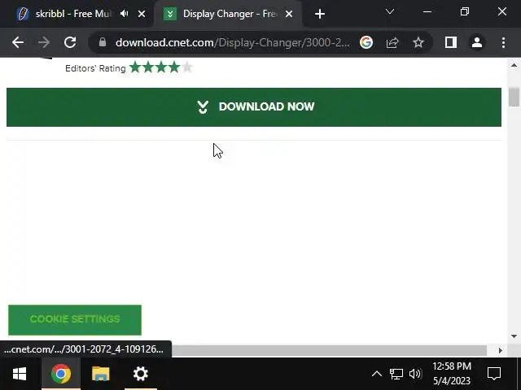Click the vertical scrollbar thumb

(x=514, y=97)
